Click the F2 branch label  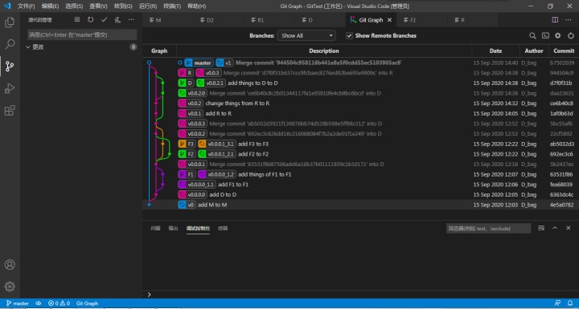[x=187, y=154]
